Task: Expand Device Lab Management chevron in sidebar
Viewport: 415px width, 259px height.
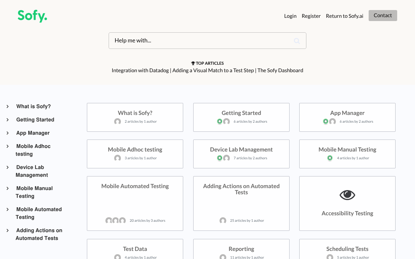Action: tap(7, 167)
